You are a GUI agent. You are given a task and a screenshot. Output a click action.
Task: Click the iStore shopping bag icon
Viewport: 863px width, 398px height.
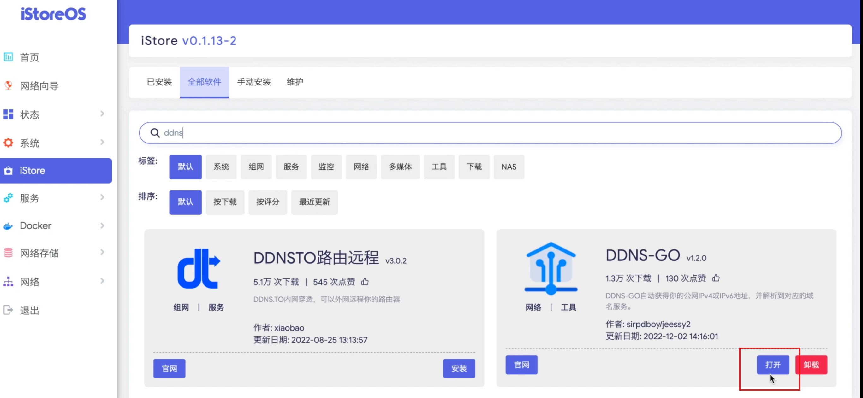[9, 171]
